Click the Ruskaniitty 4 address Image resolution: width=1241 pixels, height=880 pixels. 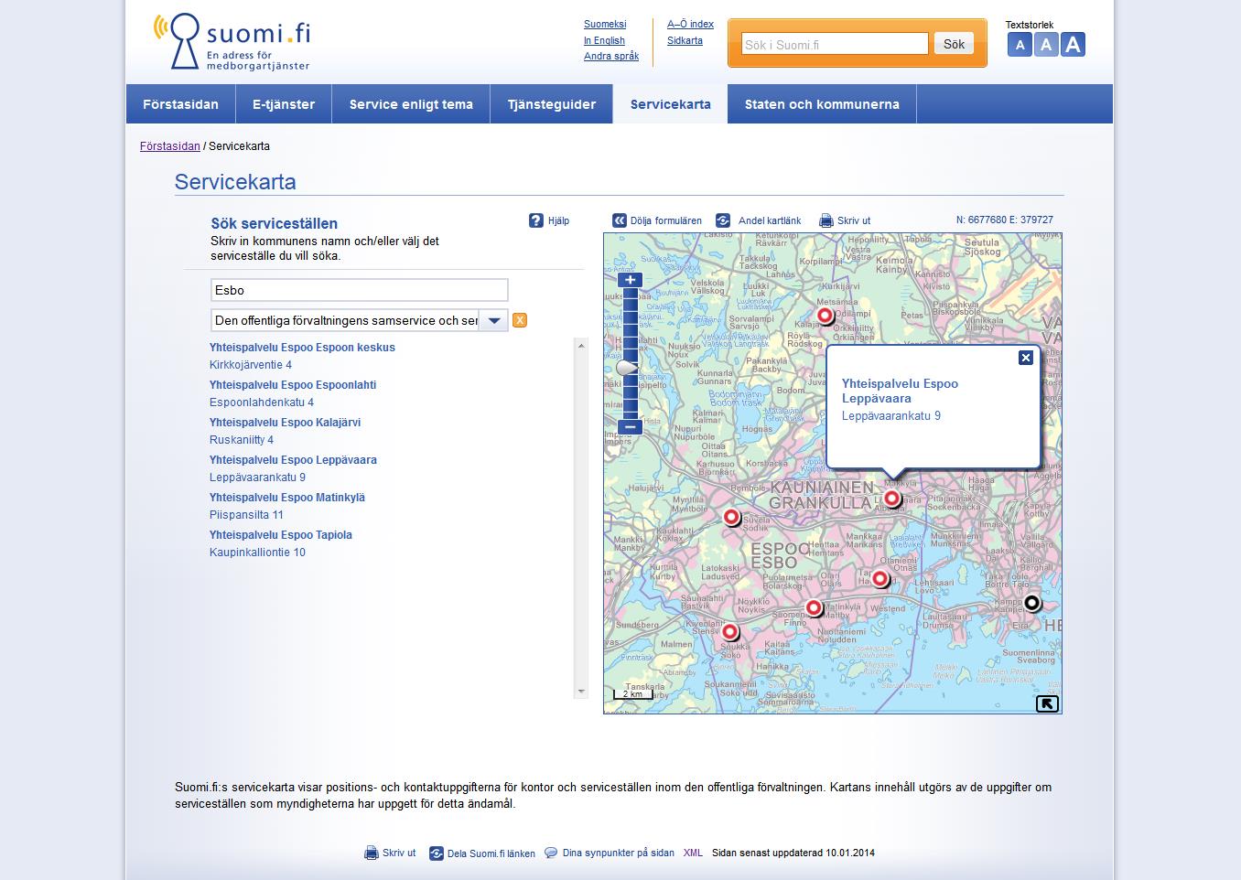coord(242,440)
